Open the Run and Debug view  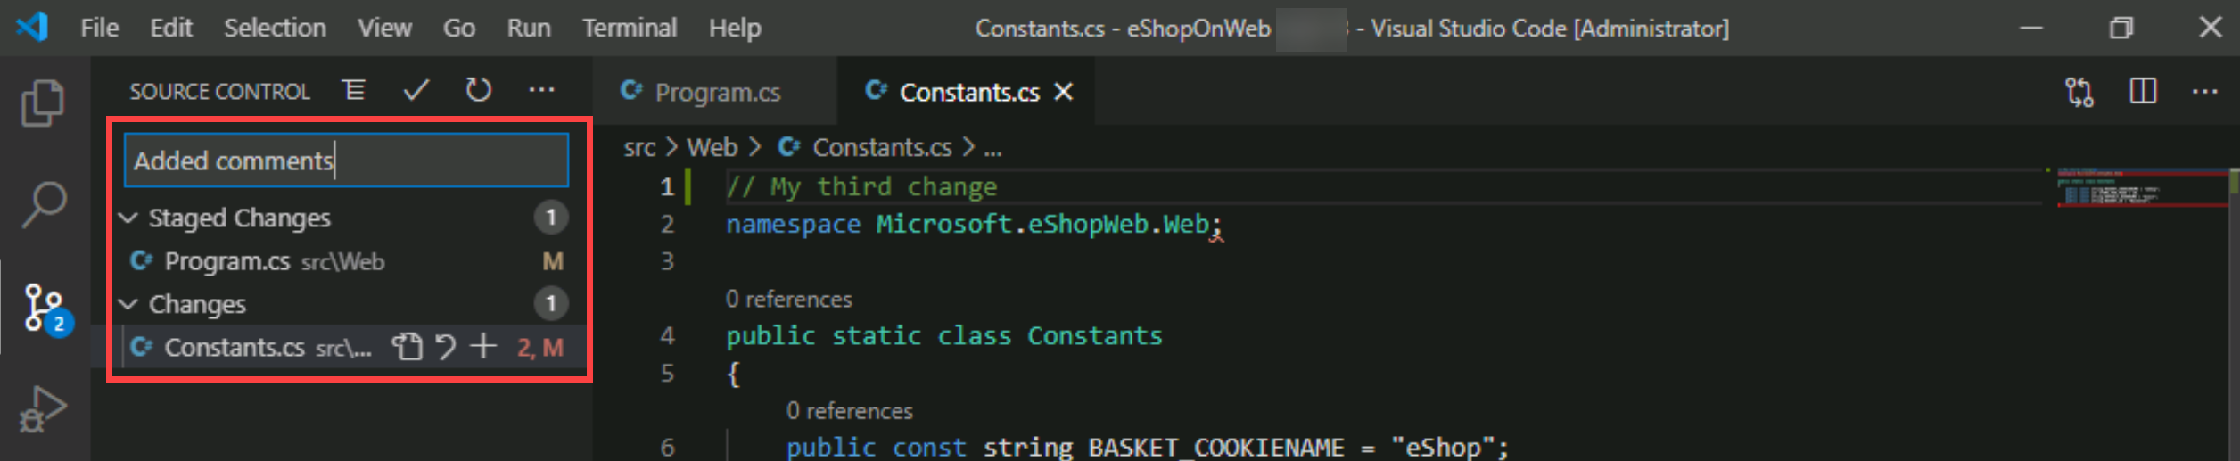[43, 409]
